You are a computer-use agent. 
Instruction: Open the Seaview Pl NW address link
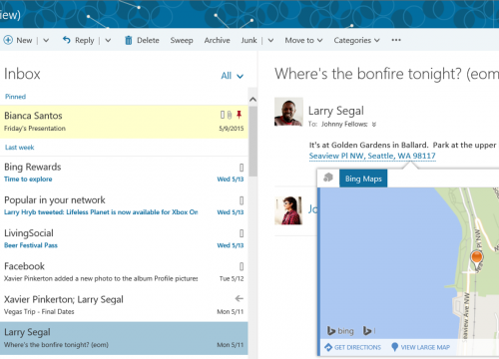click(372, 156)
